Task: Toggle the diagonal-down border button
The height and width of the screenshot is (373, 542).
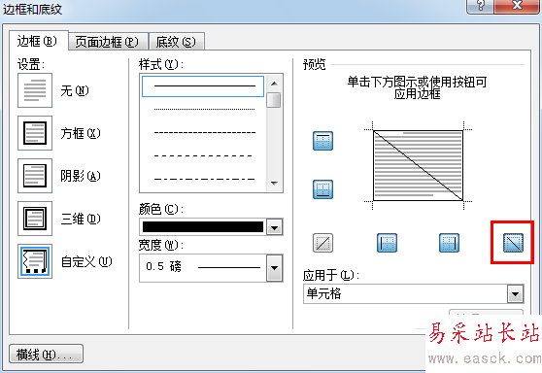Action: point(513,243)
